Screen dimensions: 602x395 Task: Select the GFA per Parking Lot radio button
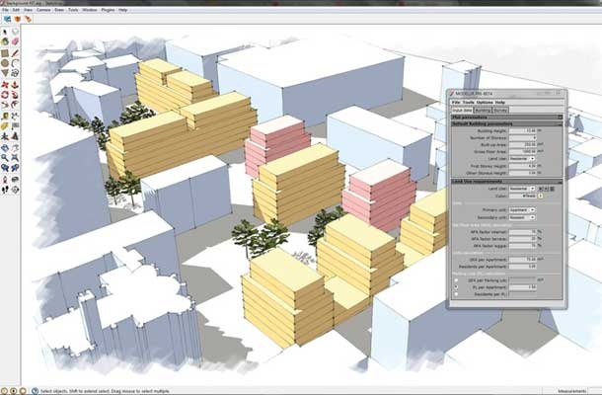pyautogui.click(x=455, y=279)
